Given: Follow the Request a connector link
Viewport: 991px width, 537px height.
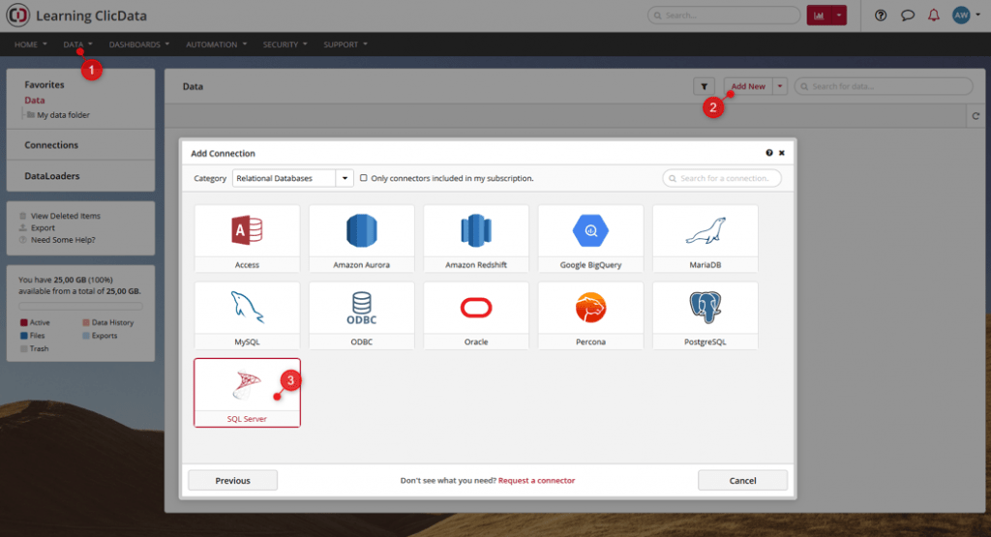Looking at the screenshot, I should pyautogui.click(x=536, y=480).
